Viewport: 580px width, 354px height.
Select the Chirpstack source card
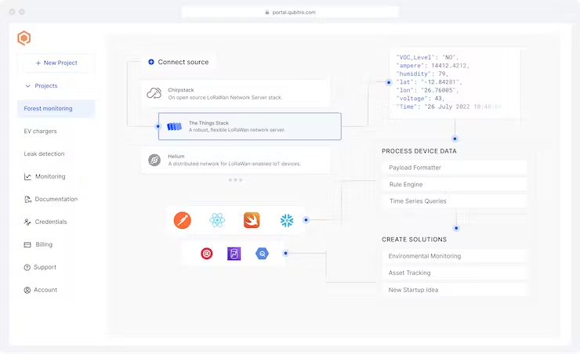point(236,93)
